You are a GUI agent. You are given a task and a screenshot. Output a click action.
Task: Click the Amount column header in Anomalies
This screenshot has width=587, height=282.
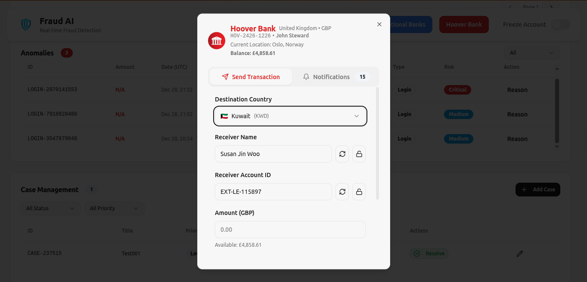[x=125, y=67]
